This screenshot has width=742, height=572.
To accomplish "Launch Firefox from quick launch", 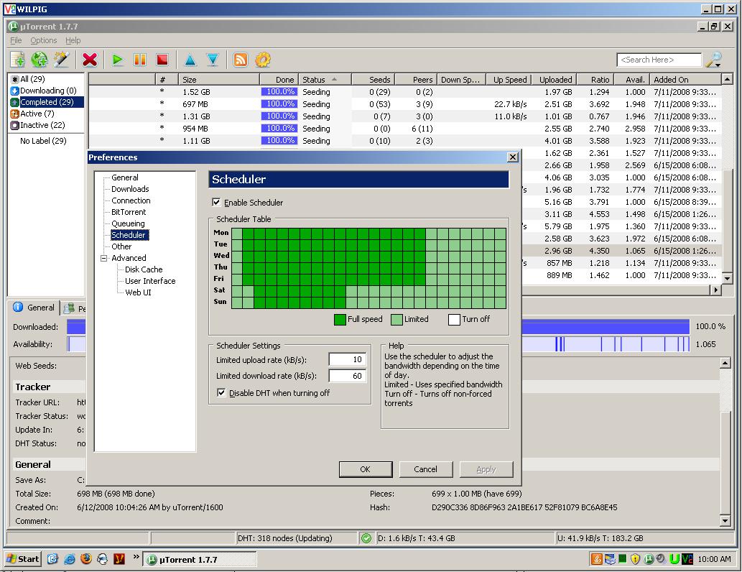I will pyautogui.click(x=86, y=559).
